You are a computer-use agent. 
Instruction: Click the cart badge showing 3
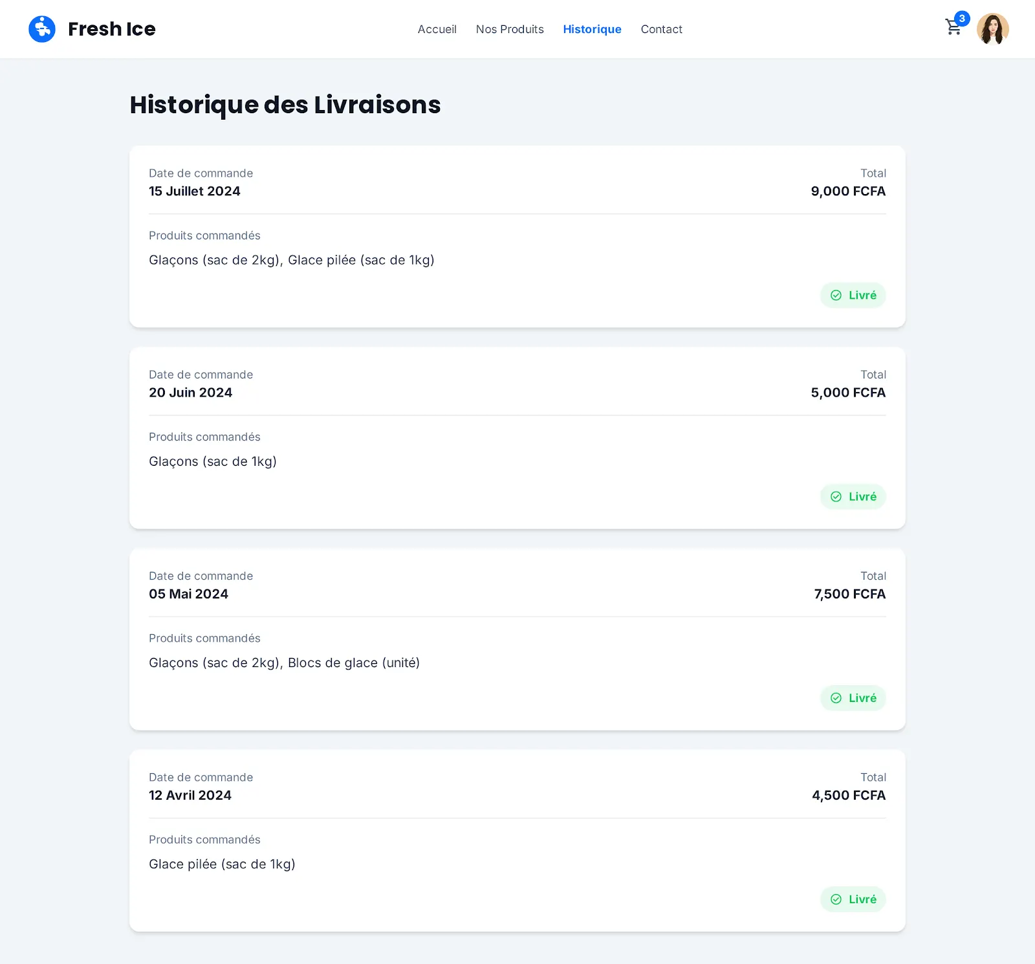pos(962,18)
